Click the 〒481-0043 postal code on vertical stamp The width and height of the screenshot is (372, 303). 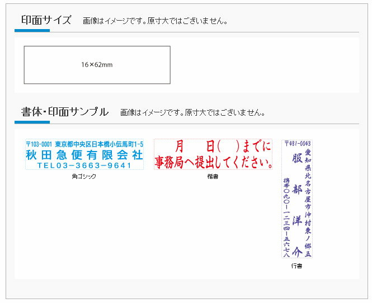tap(296, 143)
